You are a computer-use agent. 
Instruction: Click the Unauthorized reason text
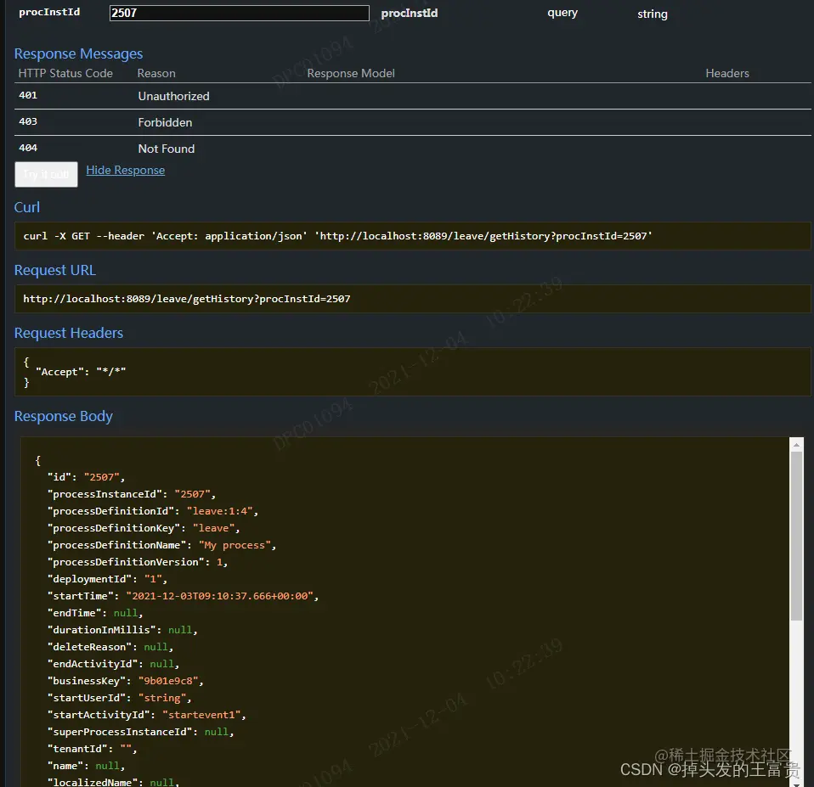click(174, 97)
